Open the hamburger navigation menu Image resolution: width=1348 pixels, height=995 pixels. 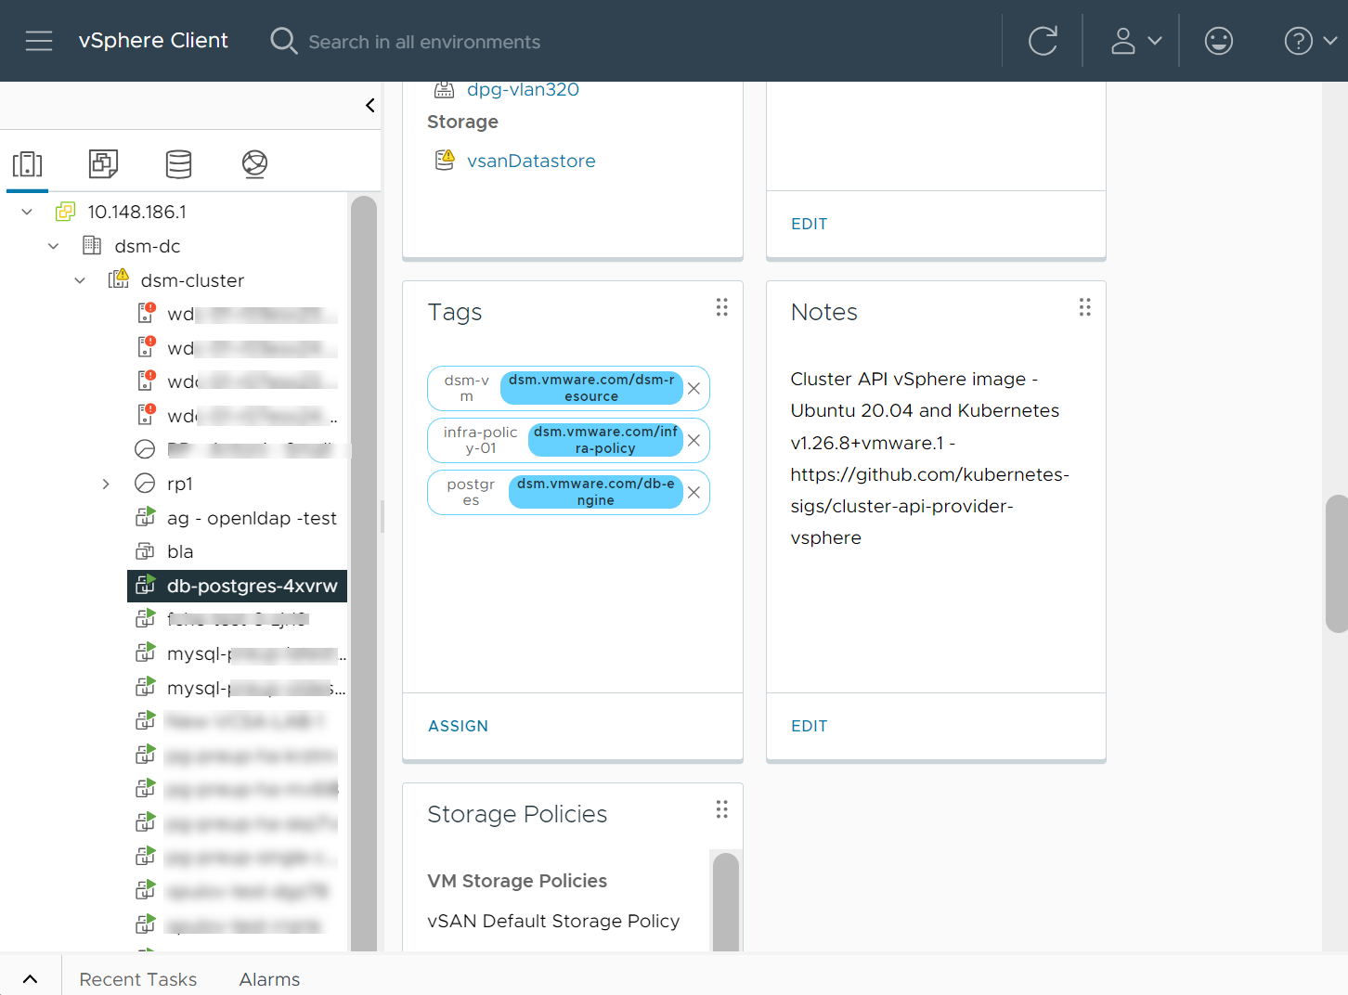39,41
